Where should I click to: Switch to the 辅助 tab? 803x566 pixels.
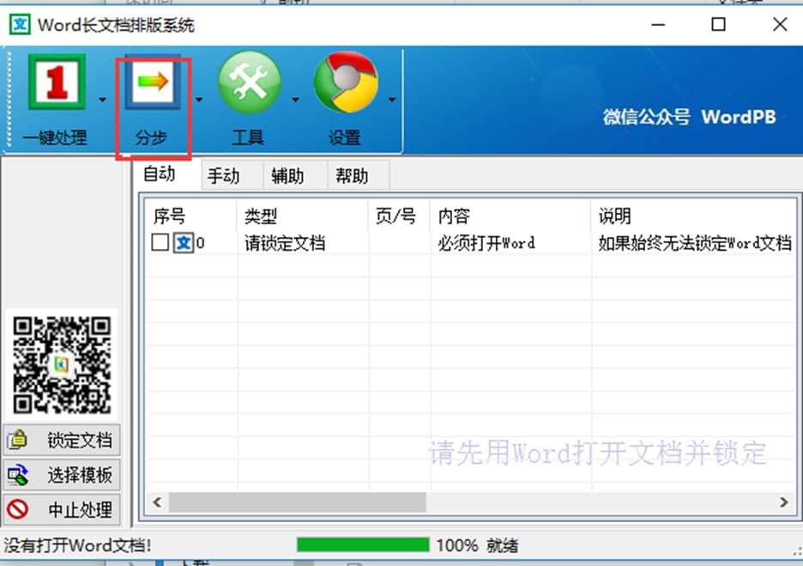tap(287, 176)
